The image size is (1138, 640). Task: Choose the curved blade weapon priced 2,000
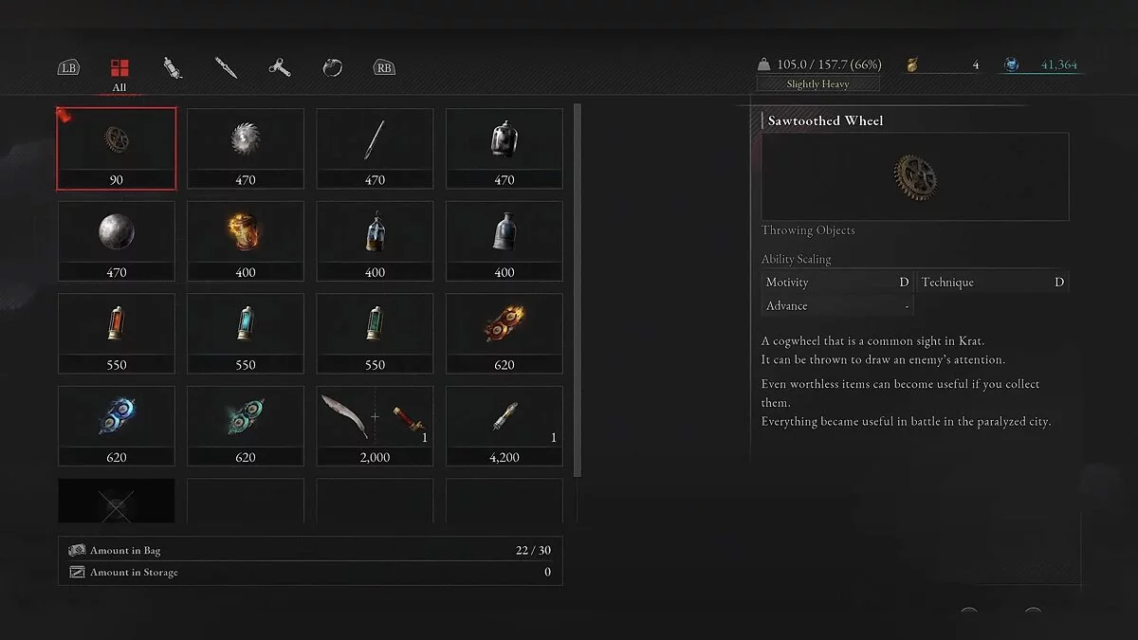click(x=375, y=426)
